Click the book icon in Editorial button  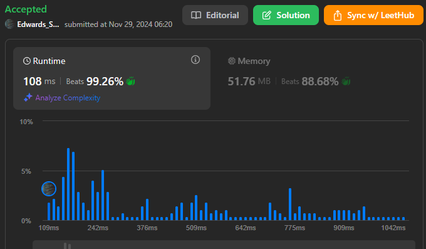196,15
